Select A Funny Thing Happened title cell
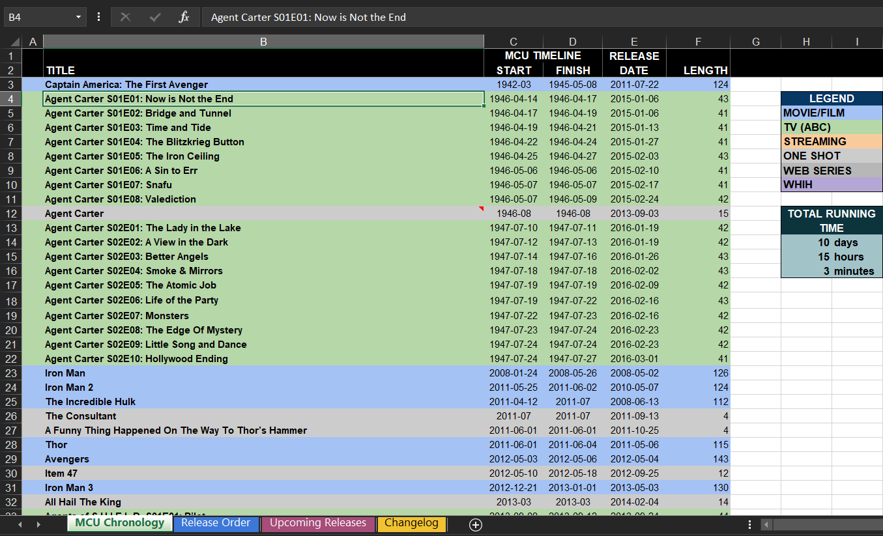The width and height of the screenshot is (883, 536). point(263,430)
